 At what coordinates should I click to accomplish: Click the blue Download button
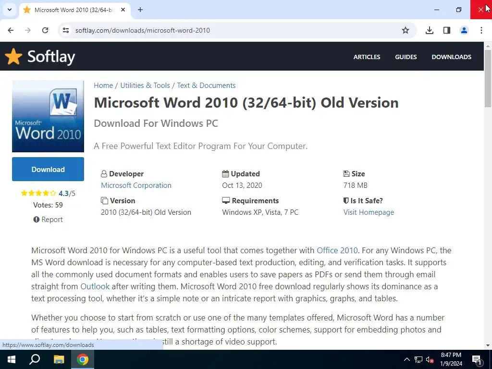point(48,169)
